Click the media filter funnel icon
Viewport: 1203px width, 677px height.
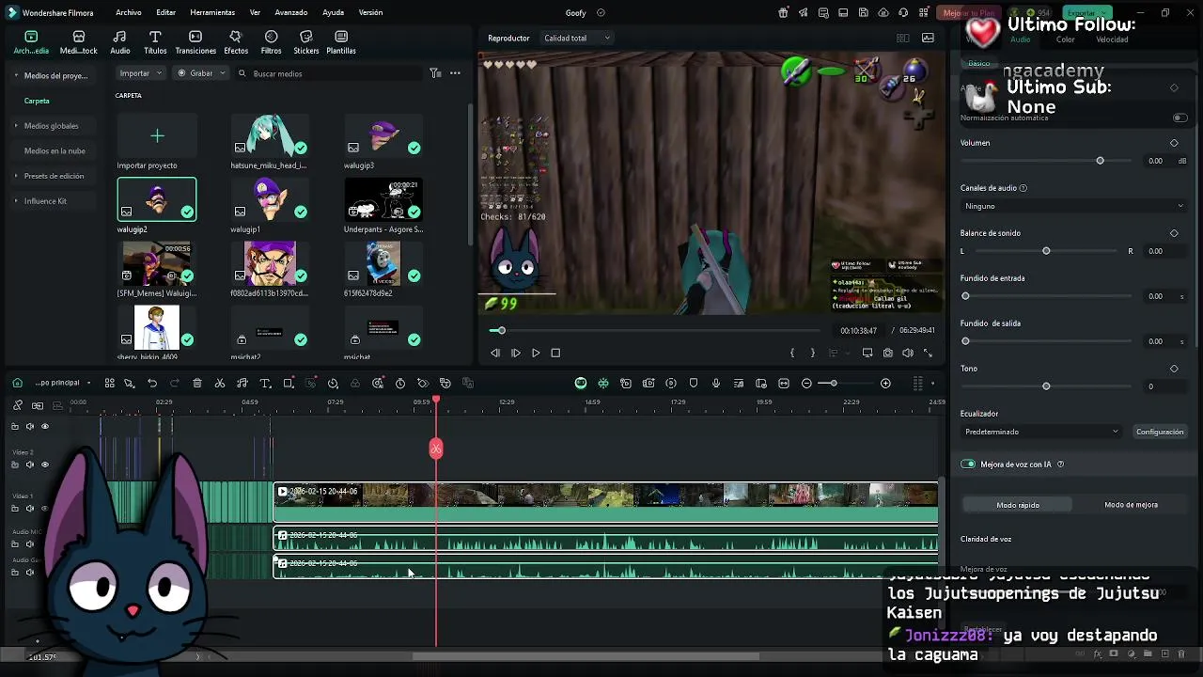[x=435, y=72]
